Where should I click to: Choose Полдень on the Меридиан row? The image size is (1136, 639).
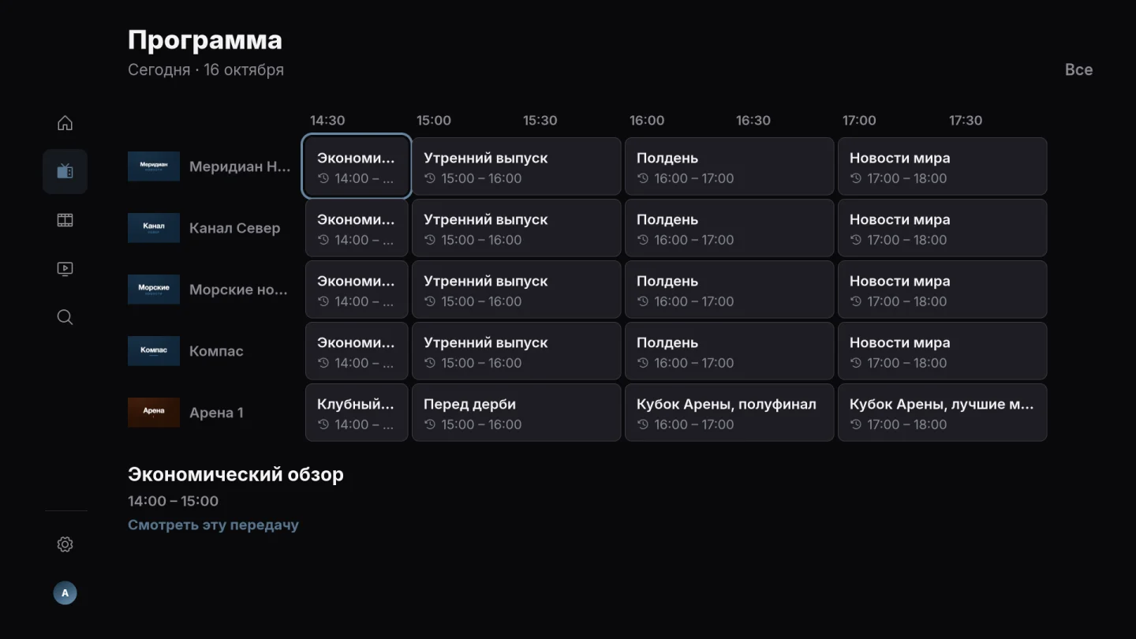(730, 166)
